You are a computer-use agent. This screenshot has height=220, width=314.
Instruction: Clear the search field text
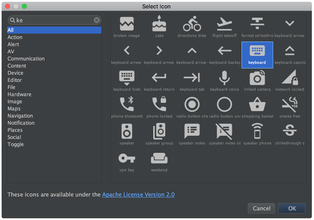97,20
